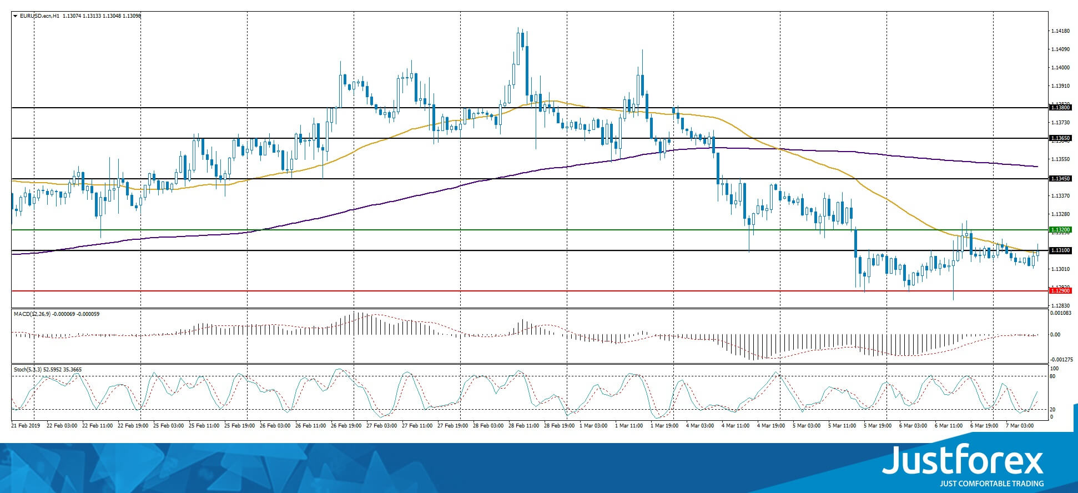Click the 20 level on Stochastic scale

click(x=1052, y=410)
